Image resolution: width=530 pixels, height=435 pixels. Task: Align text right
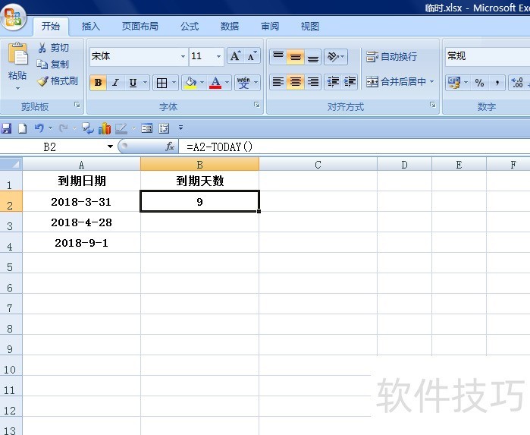312,82
